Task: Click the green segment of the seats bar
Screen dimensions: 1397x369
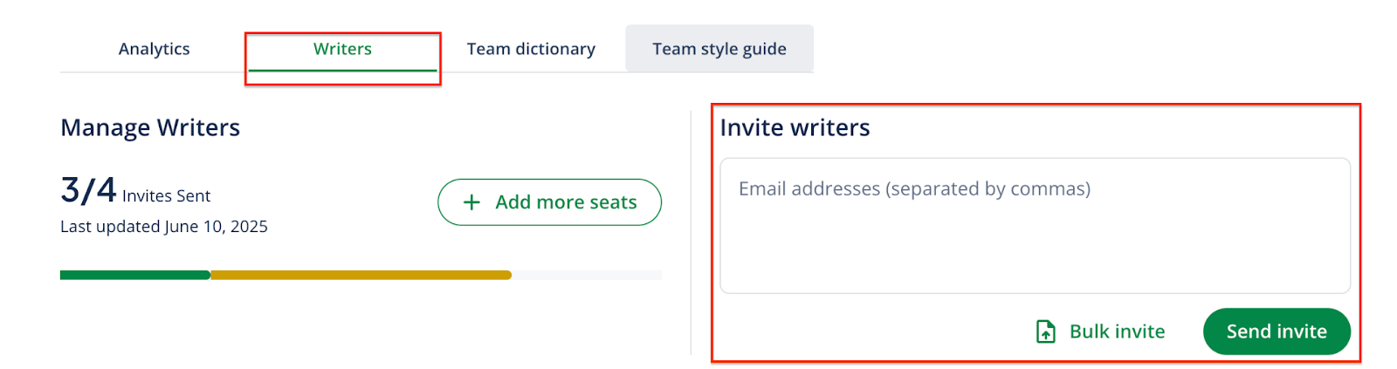Action: tap(135, 275)
